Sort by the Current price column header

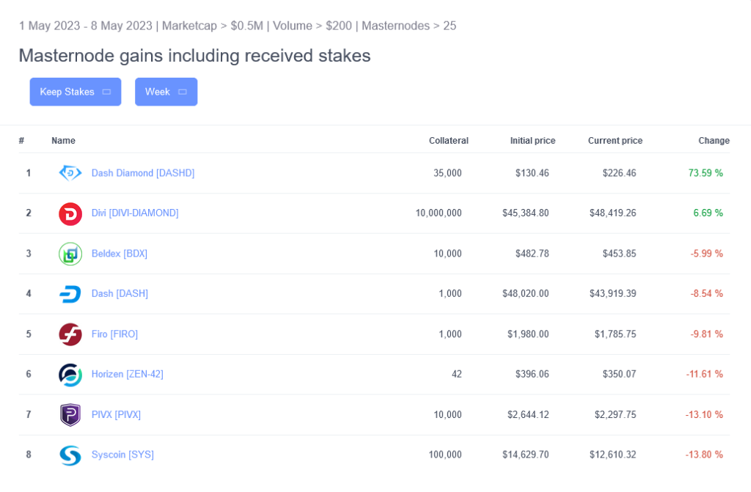point(615,140)
